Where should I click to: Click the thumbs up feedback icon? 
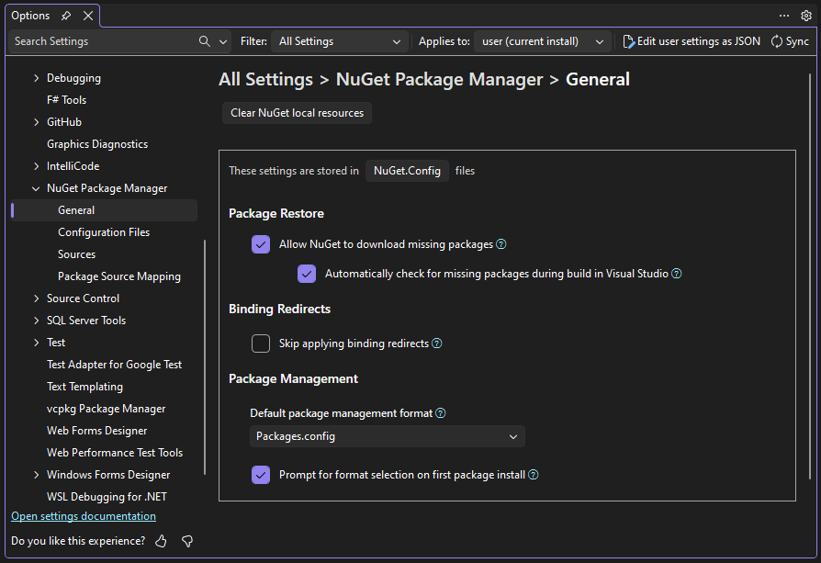tap(161, 541)
